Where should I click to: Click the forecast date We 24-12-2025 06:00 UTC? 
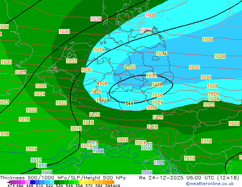point(189,178)
